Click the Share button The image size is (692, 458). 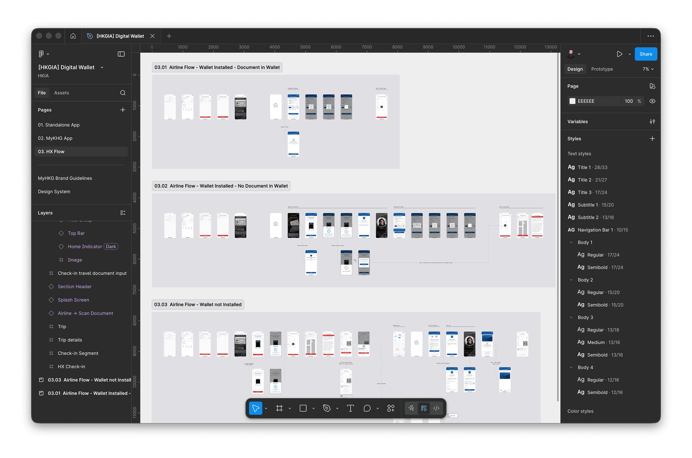[646, 54]
